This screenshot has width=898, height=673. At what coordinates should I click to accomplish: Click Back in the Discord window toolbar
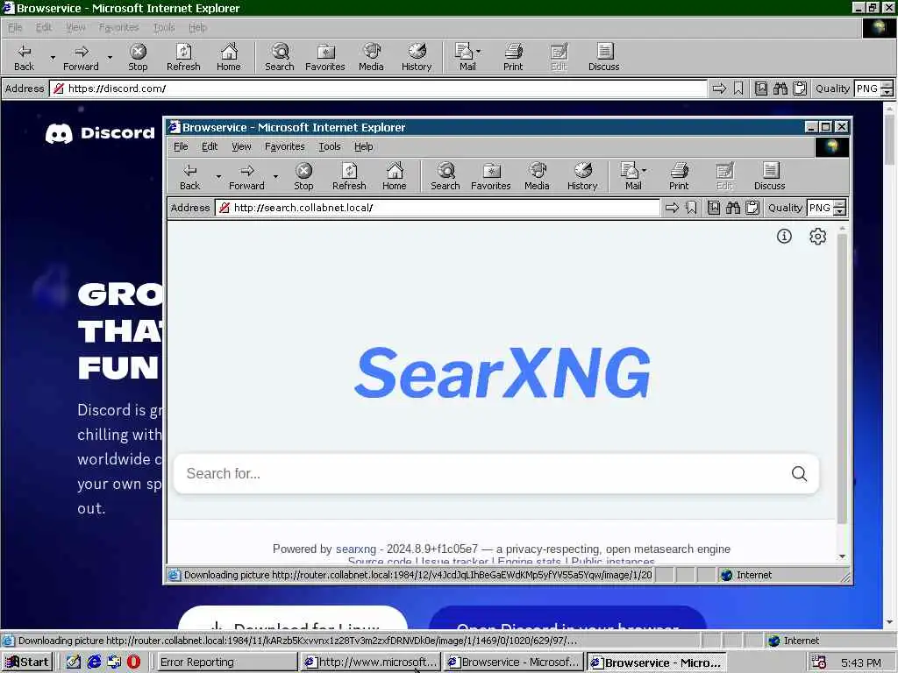(24, 58)
